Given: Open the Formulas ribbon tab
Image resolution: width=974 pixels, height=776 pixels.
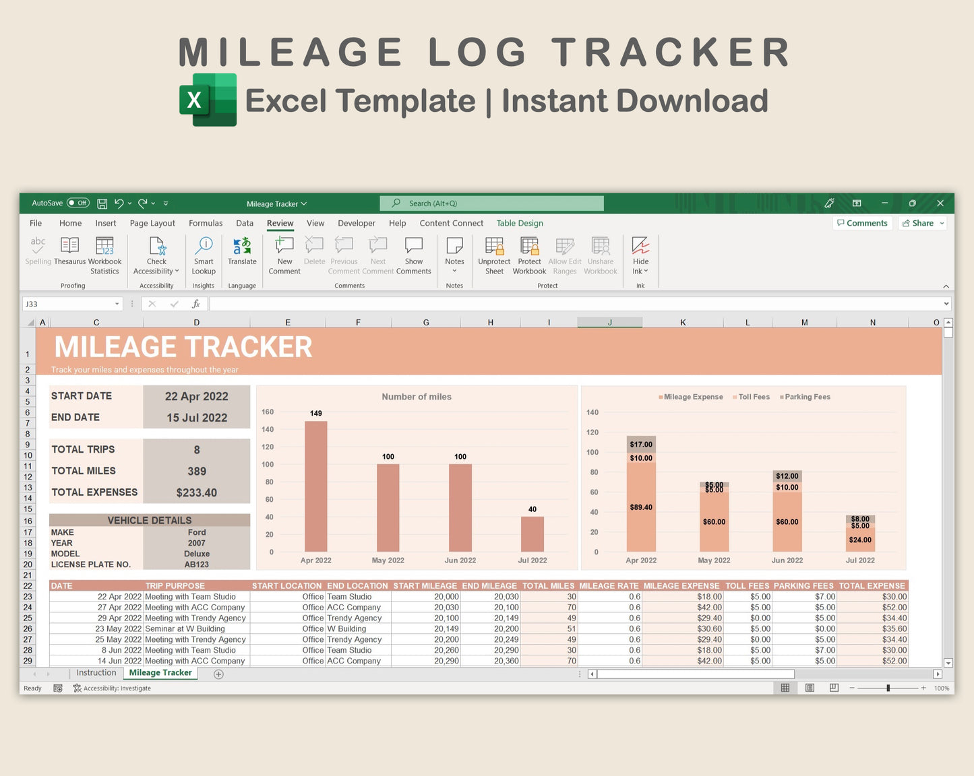Looking at the screenshot, I should pos(206,223).
